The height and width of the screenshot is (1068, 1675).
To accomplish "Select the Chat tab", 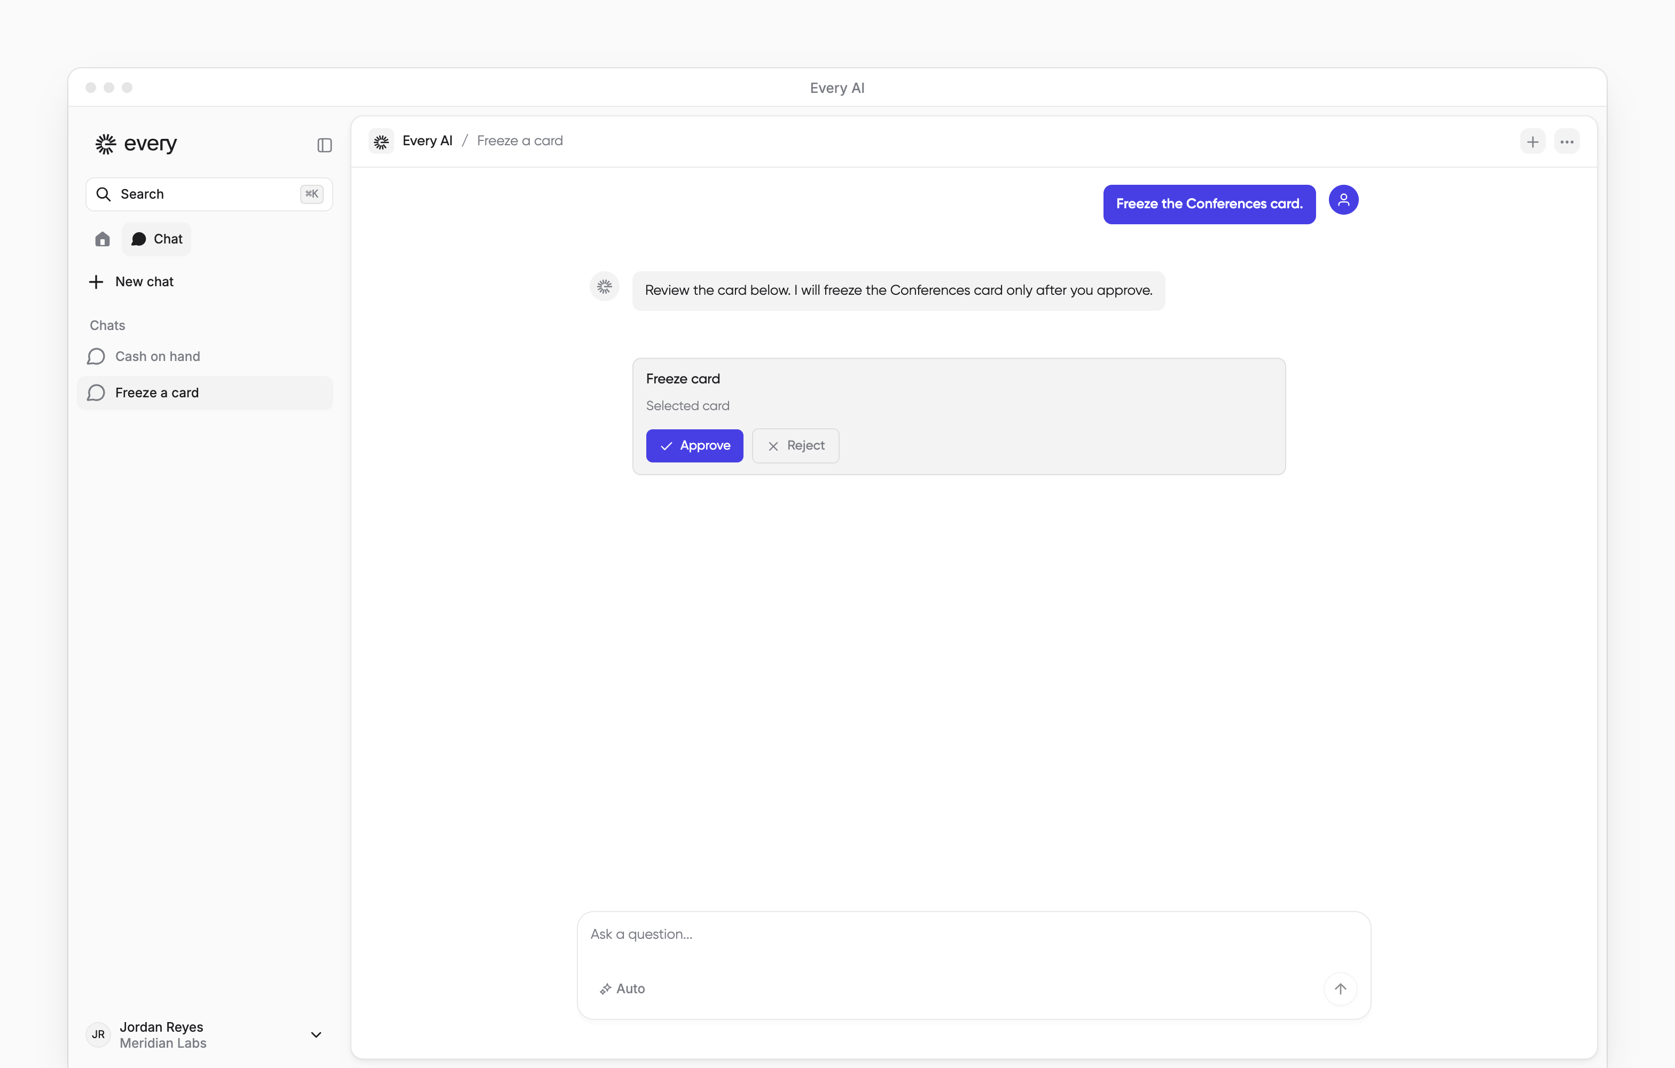I will click(x=156, y=239).
